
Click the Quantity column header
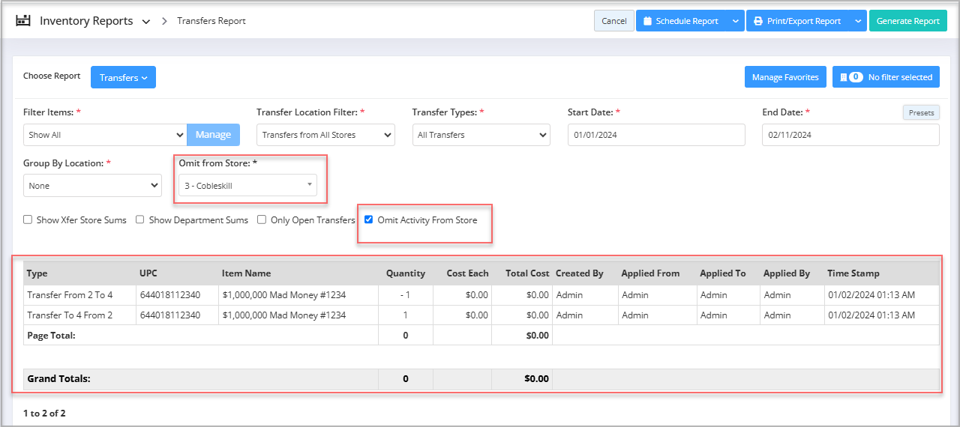point(406,273)
